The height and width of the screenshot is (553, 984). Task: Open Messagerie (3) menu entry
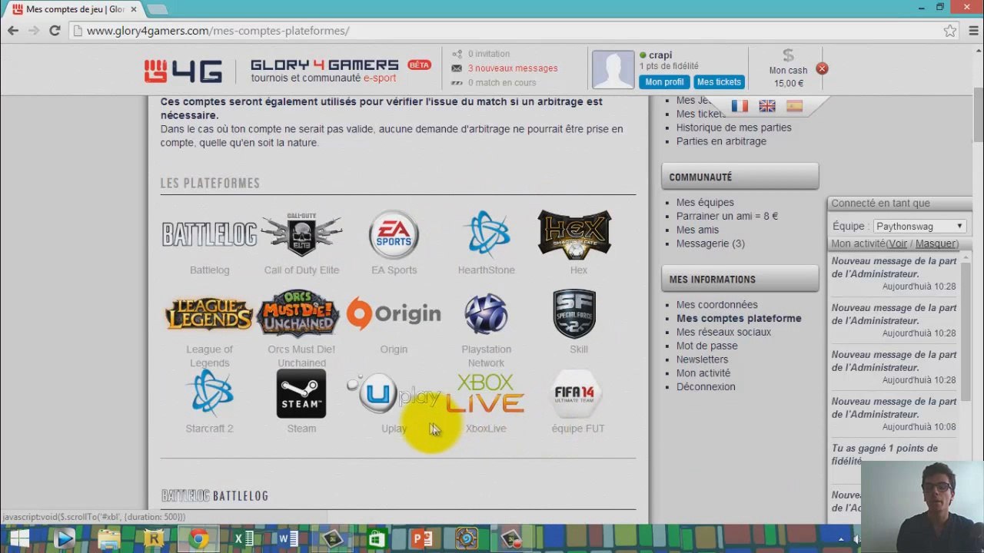(x=710, y=243)
